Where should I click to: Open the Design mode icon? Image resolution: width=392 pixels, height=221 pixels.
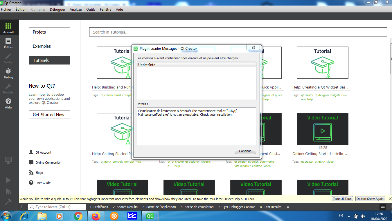[8, 58]
